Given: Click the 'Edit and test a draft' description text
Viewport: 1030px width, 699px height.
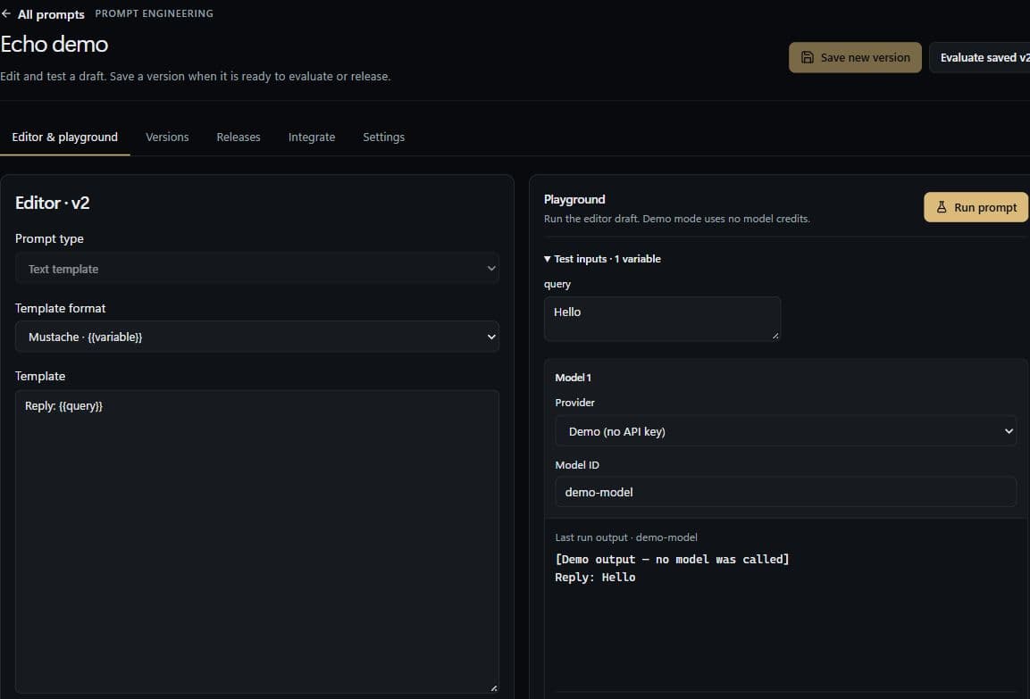Looking at the screenshot, I should pos(195,76).
